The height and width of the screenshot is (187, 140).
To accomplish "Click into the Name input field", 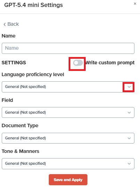I will (68, 48).
